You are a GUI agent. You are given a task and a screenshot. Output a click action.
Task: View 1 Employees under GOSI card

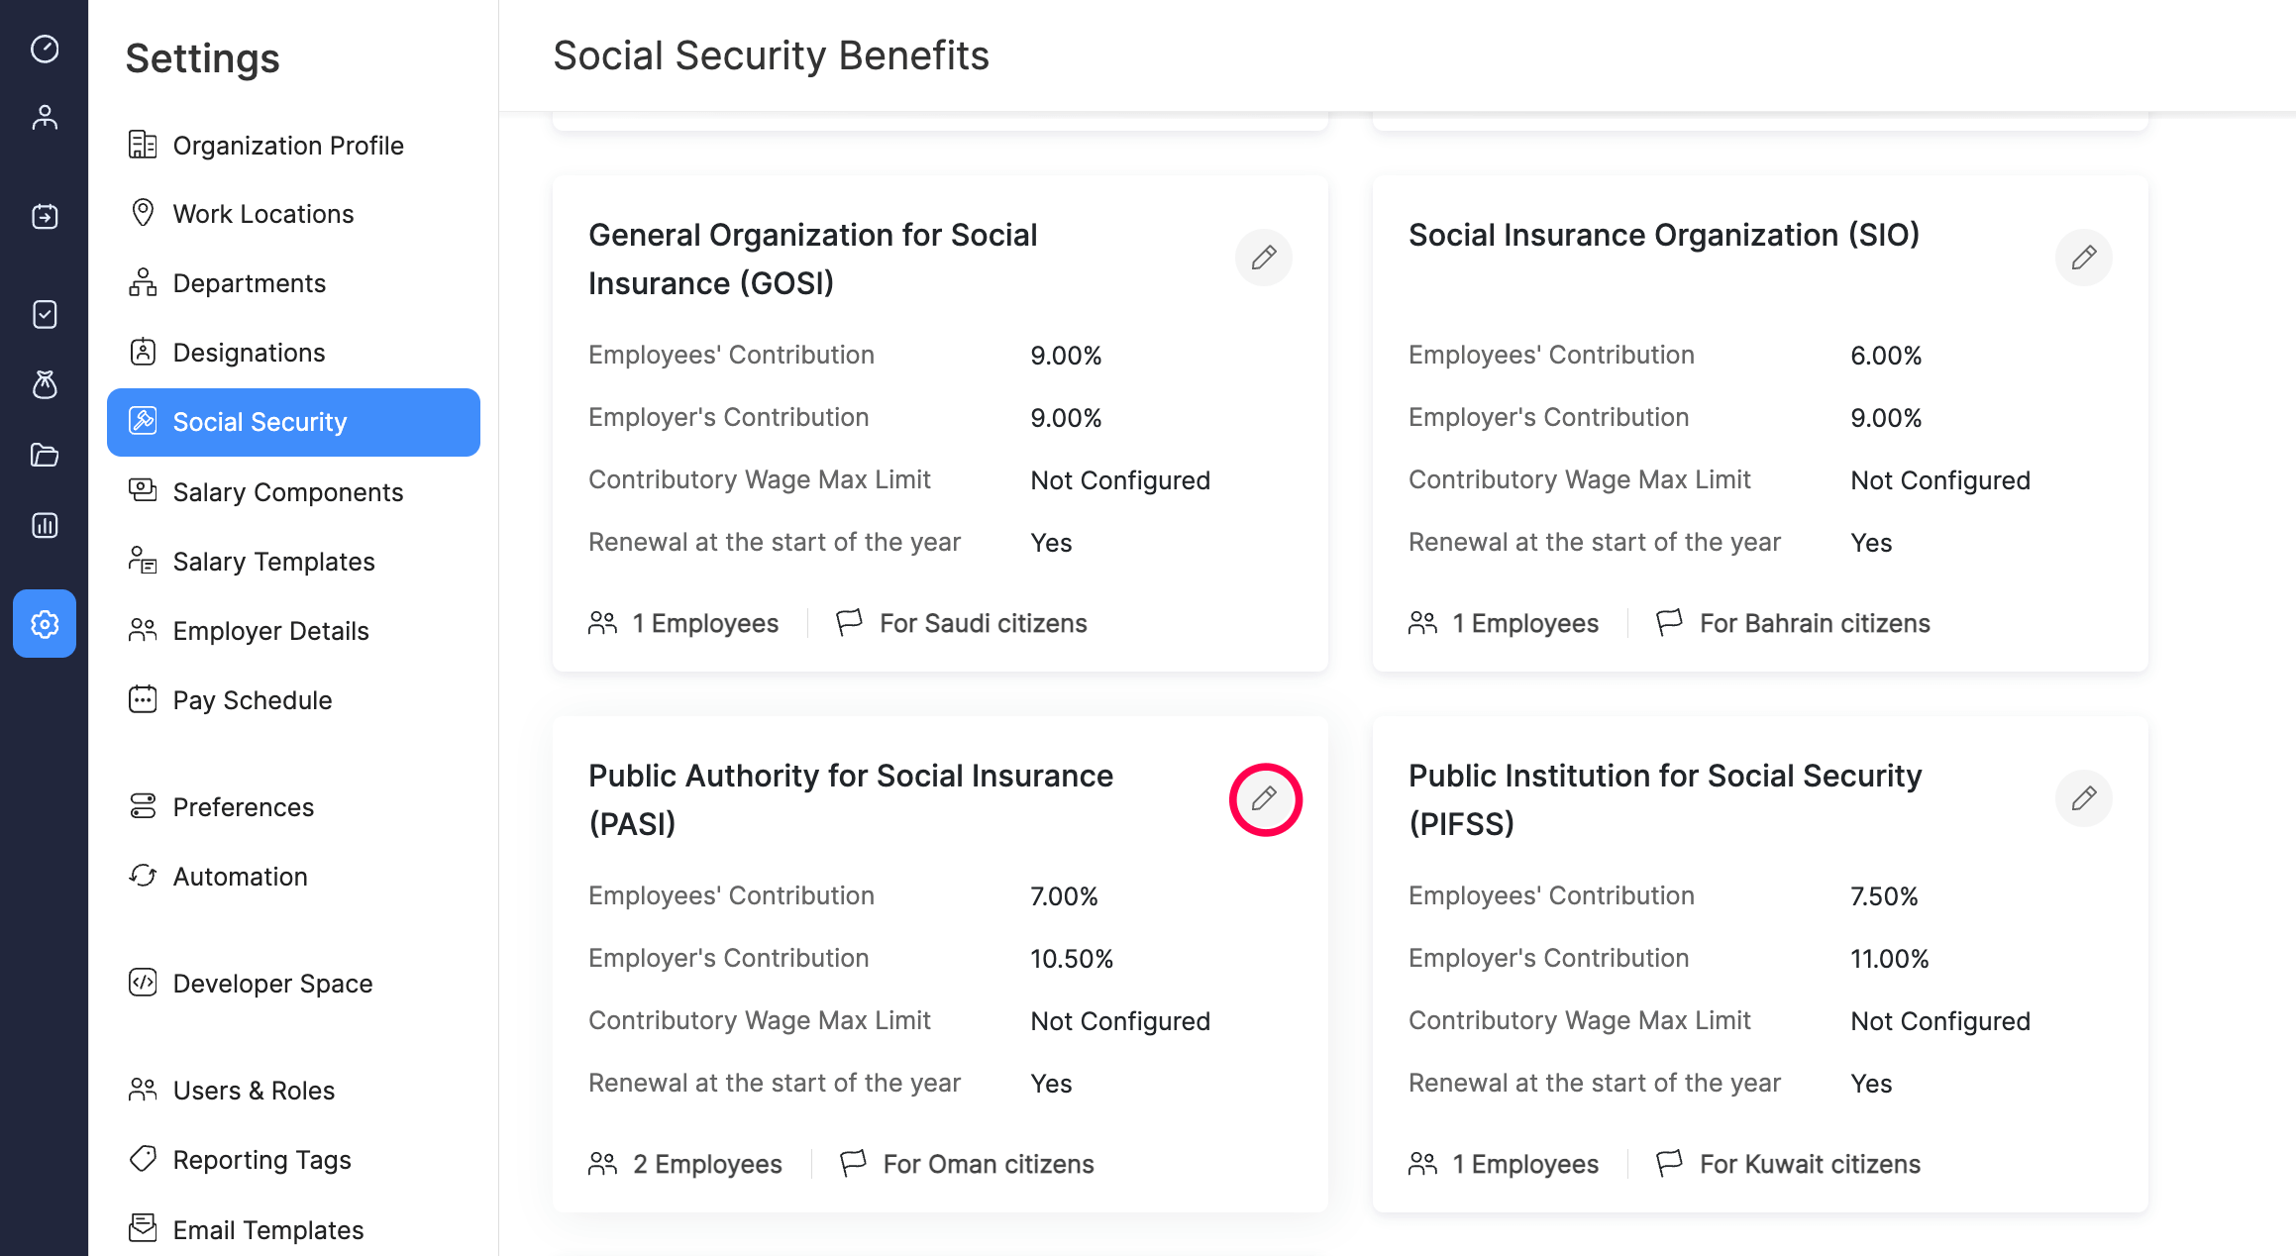coord(704,623)
